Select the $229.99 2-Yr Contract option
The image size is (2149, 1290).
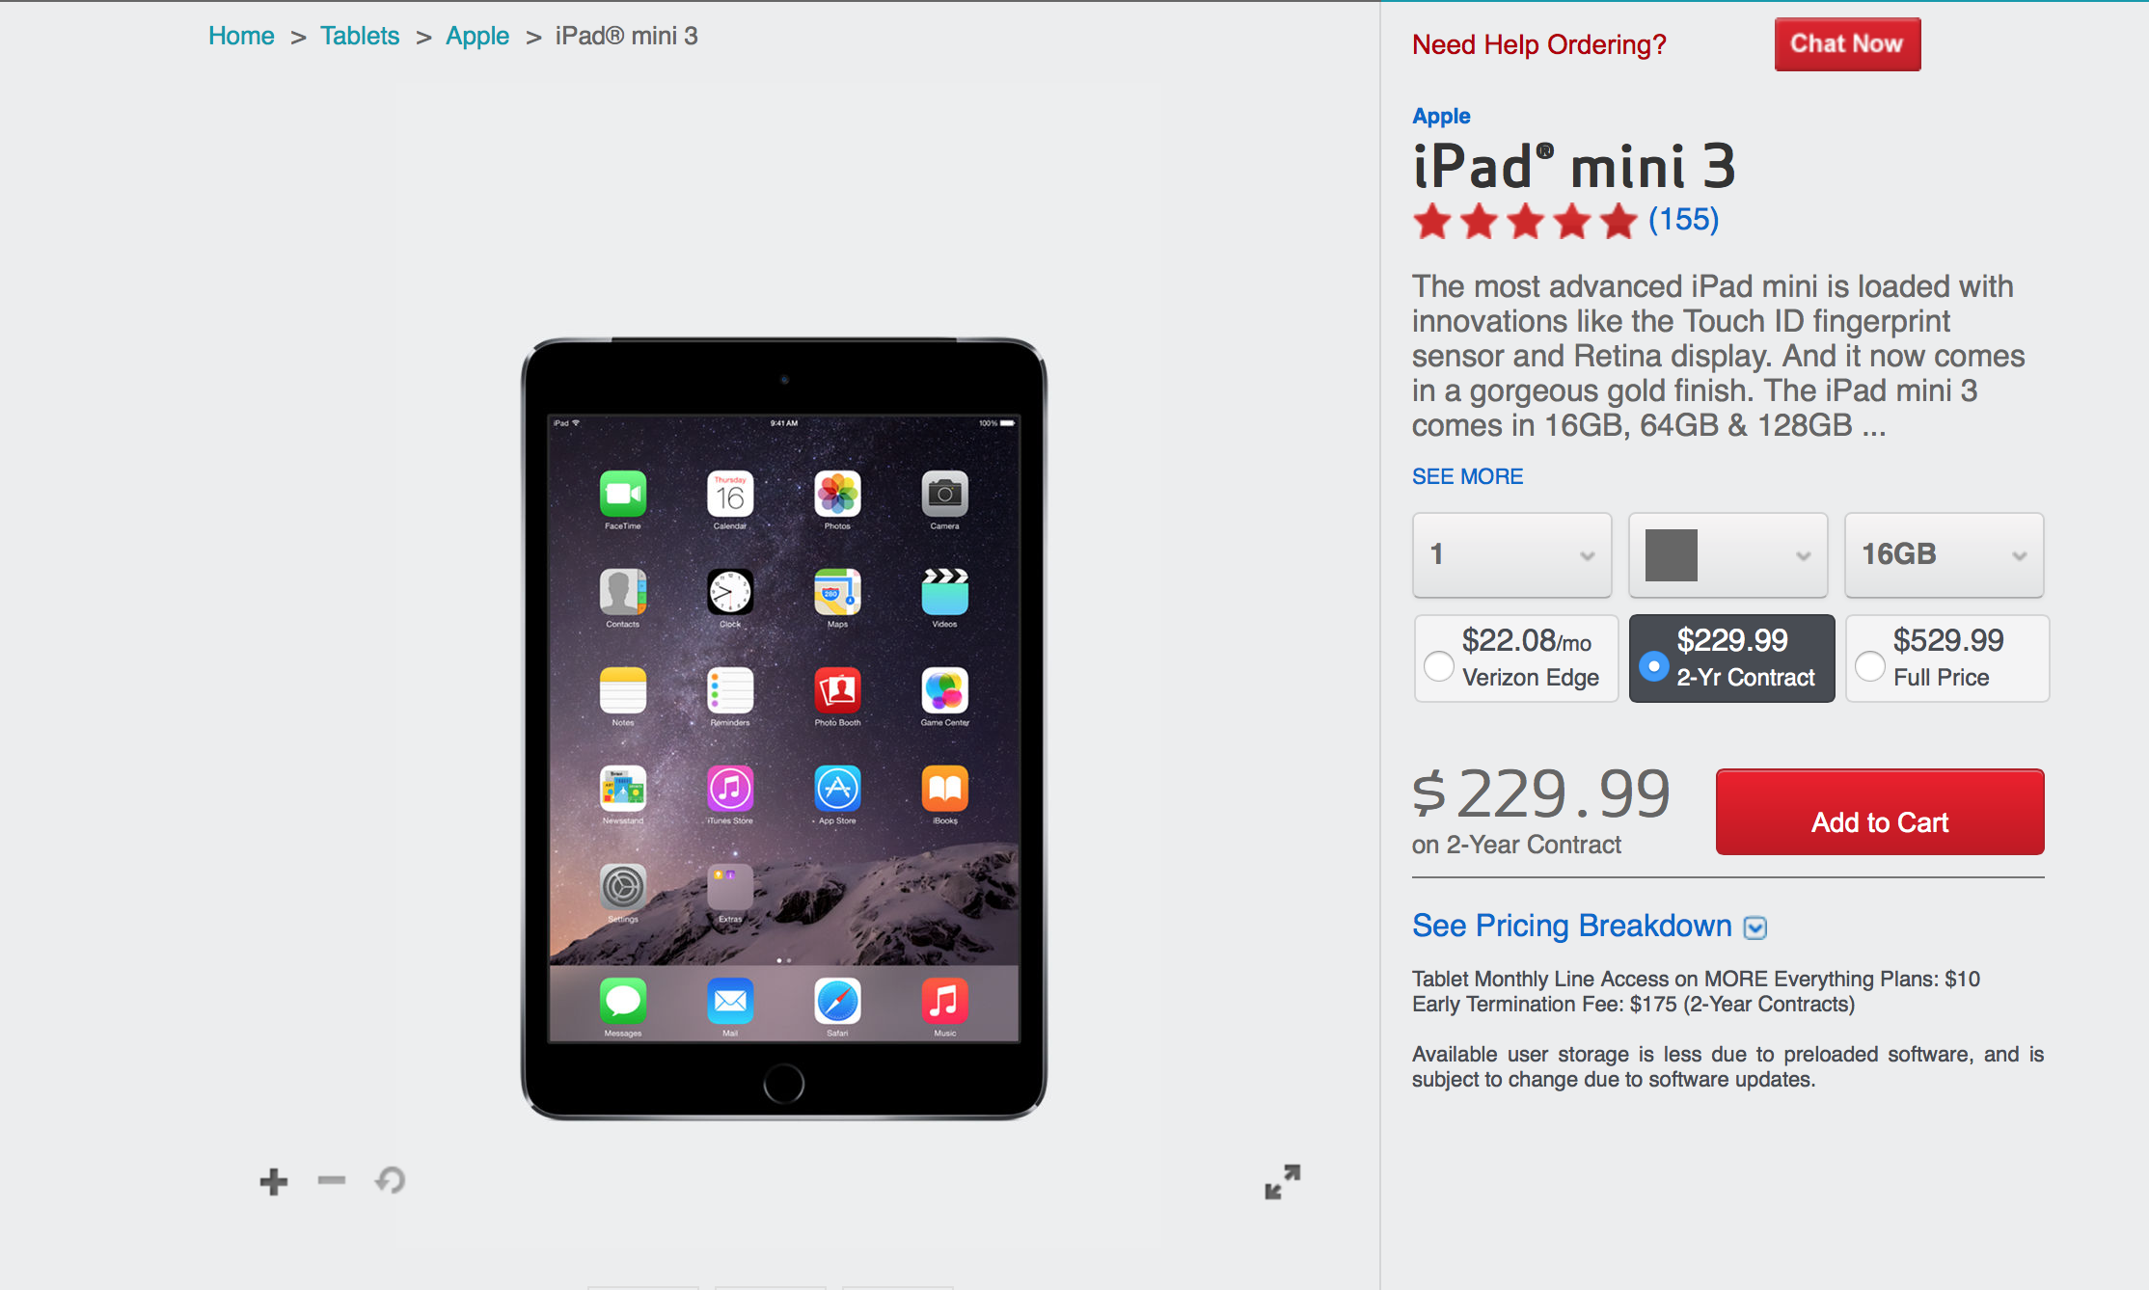coord(1731,658)
